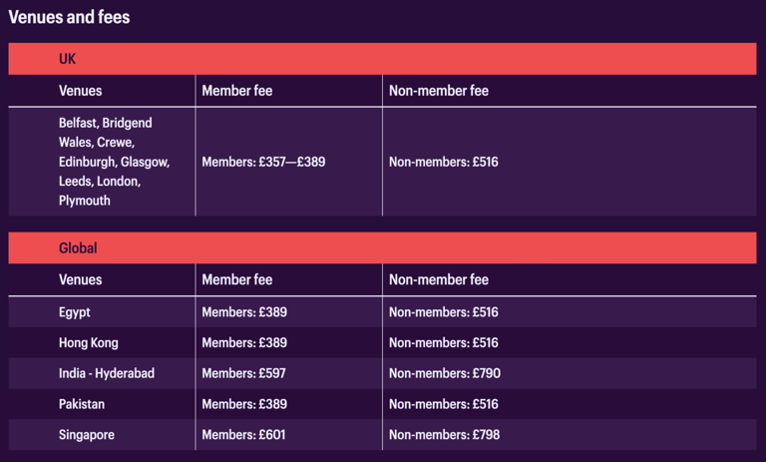
Task: Select the Hong Kong venue cell
Action: (89, 343)
